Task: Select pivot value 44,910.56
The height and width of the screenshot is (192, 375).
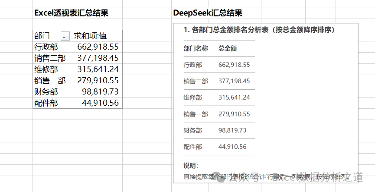Action: click(x=96, y=103)
